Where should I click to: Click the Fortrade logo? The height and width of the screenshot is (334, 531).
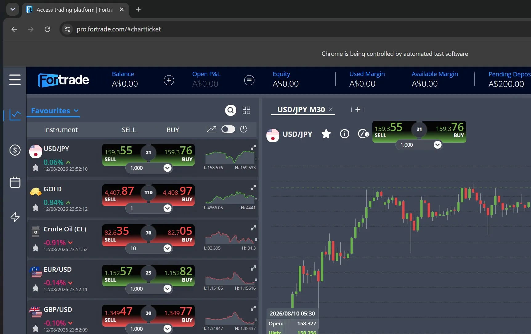pos(63,80)
